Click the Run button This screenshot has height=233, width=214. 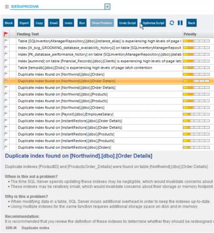coord(82,23)
